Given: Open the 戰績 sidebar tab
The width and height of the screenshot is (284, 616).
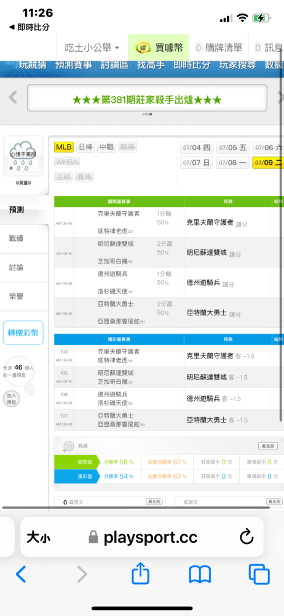Looking at the screenshot, I should [25, 238].
